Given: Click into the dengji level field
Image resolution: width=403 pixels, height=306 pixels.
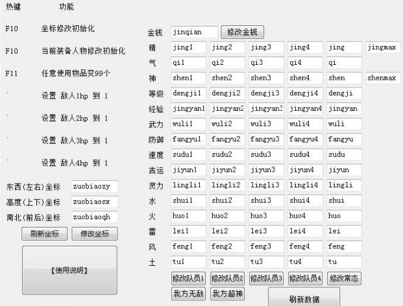Looking at the screenshot, I should (344, 93).
